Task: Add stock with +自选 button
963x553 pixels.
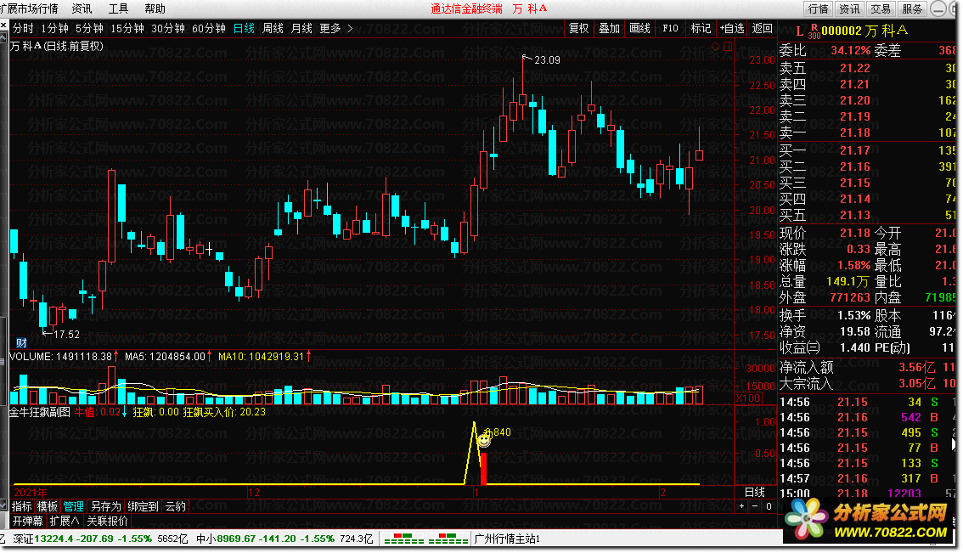Action: [x=731, y=28]
